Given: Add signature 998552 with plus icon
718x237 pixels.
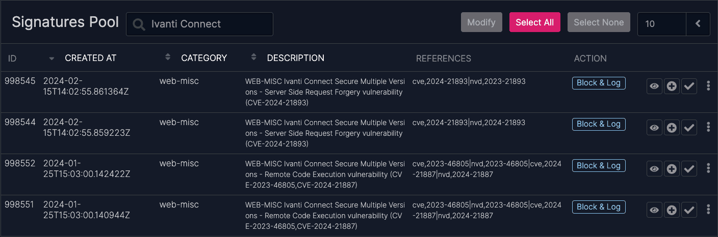Looking at the screenshot, I should pyautogui.click(x=672, y=169).
